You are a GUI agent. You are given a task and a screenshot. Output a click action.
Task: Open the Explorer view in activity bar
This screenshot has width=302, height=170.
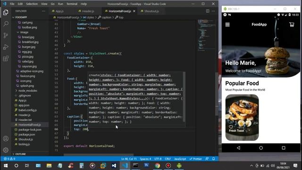pyautogui.click(x=6, y=12)
